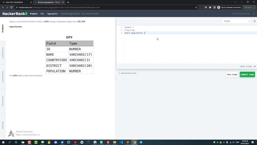Open the volume control tray icon
The width and height of the screenshot is (257, 145).
234,142
